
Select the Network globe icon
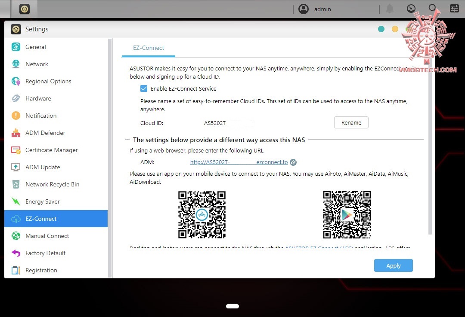click(16, 64)
